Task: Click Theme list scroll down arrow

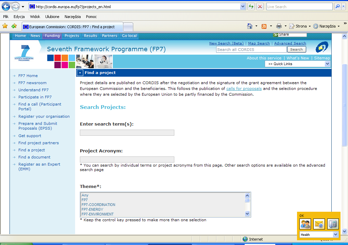Action: [x=247, y=214]
